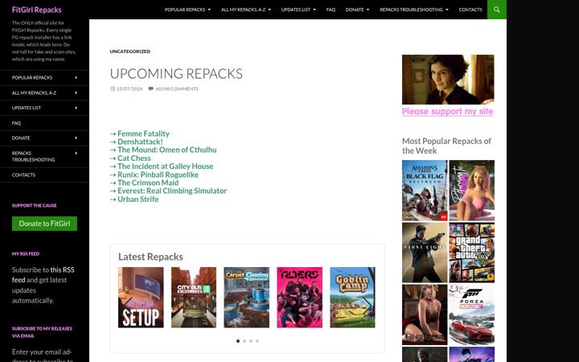Click the comments speech bubble icon
Image resolution: width=579 pixels, height=362 pixels.
tap(150, 88)
